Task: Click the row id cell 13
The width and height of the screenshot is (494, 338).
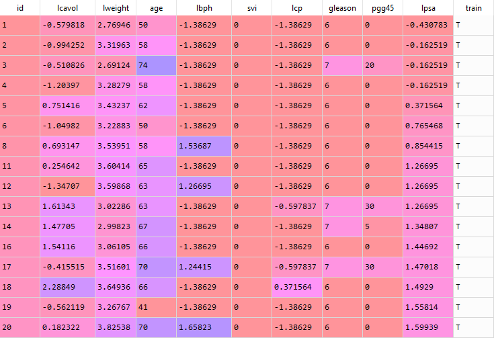Action: (x=19, y=206)
